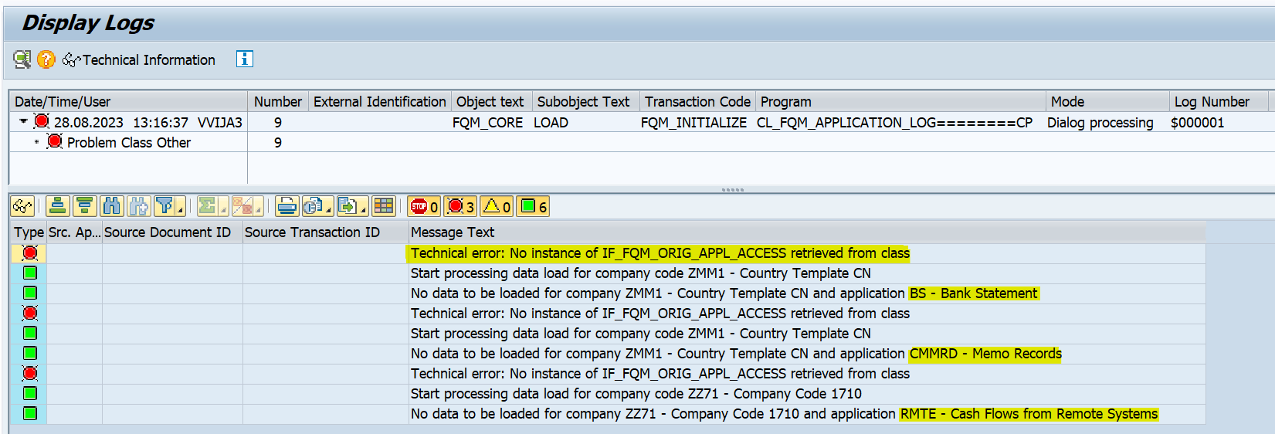1275x434 pixels.
Task: Open the Choose Layout grid icon
Action: tap(384, 206)
